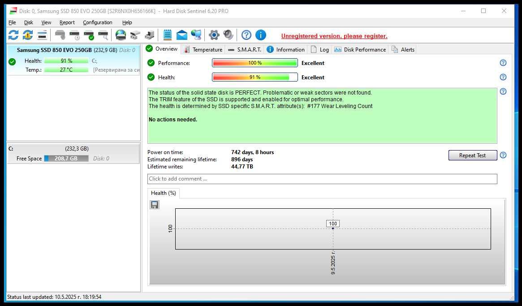Click the blue info toolbar icon
The width and height of the screenshot is (522, 306).
(x=261, y=34)
